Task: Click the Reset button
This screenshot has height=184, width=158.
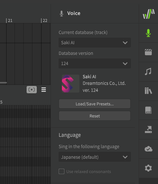Action: 95,116
